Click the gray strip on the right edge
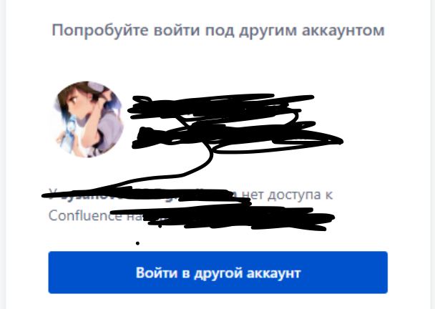Image resolution: width=435 pixels, height=309 pixels. (x=433, y=154)
